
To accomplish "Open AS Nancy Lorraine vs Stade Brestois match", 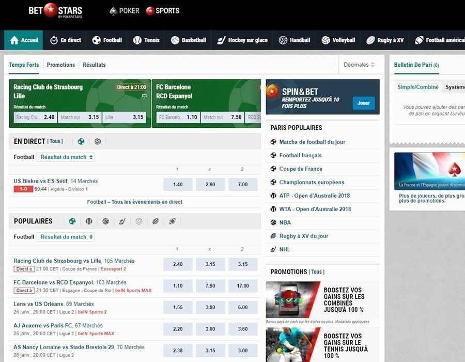I will [x=64, y=347].
